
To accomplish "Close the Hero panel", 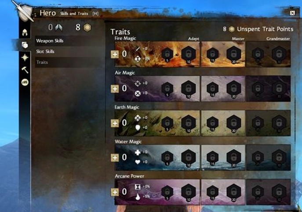I will [292, 13].
